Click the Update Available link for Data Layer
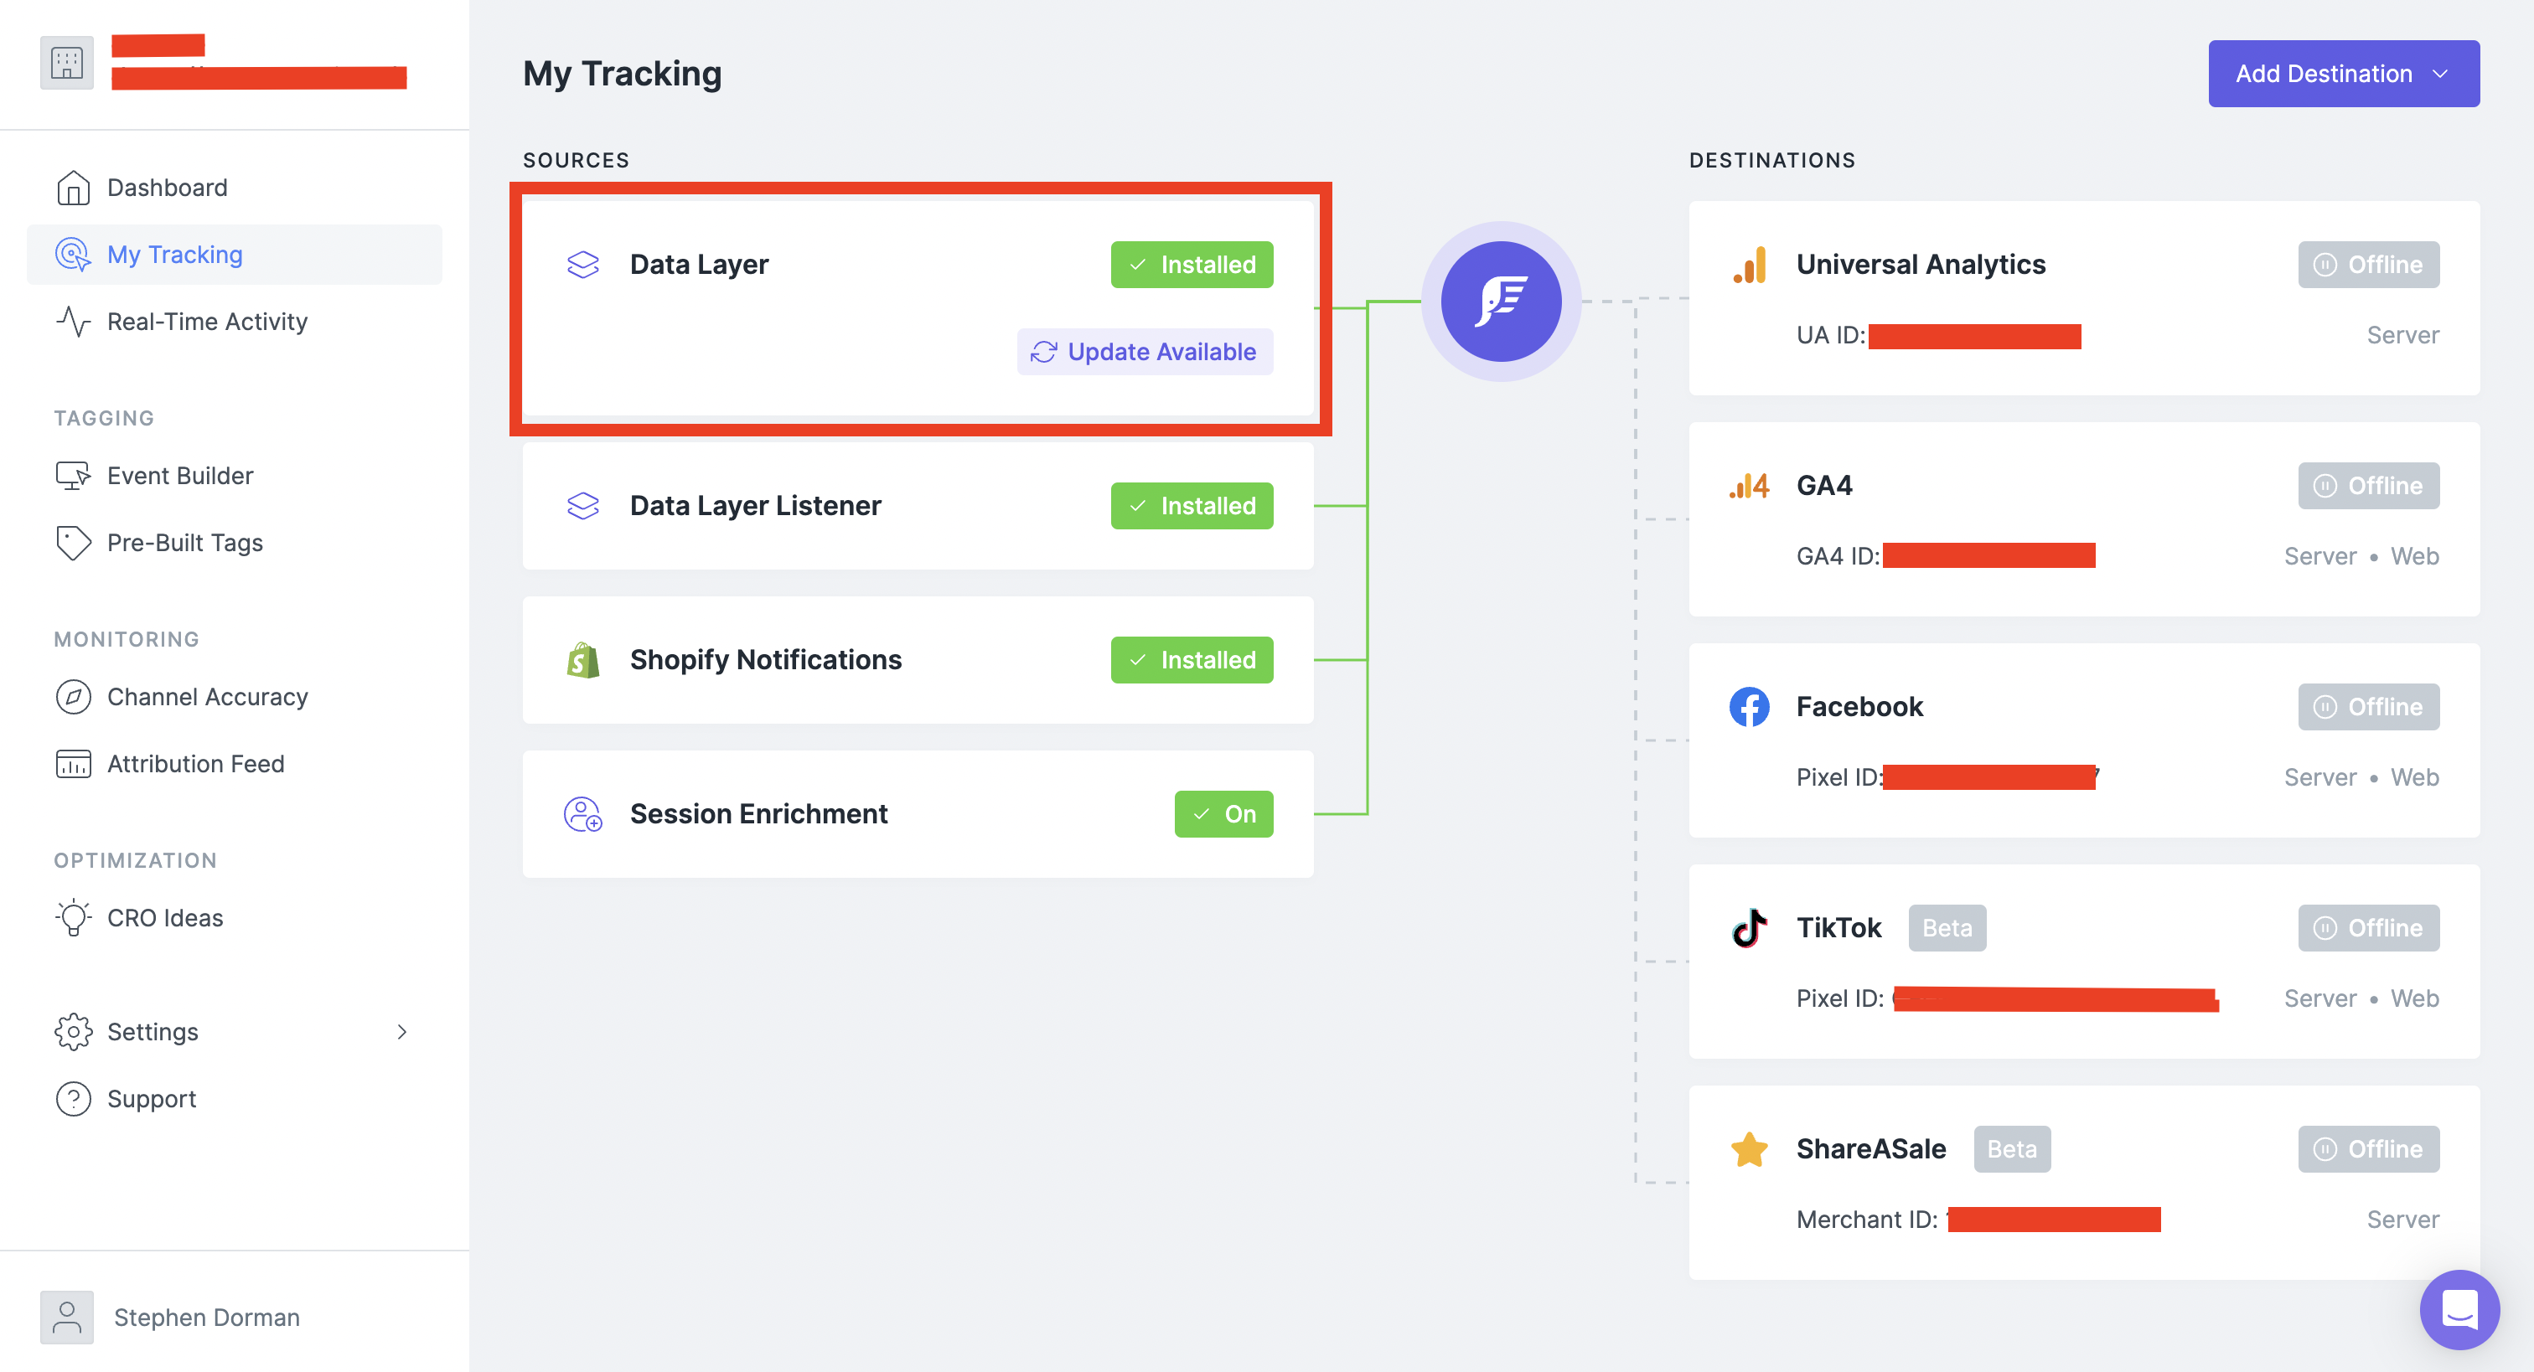Screen dimensions: 2534x1372 (1144, 351)
